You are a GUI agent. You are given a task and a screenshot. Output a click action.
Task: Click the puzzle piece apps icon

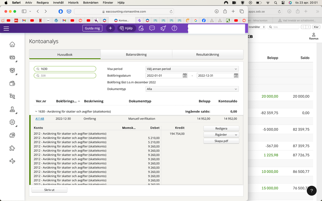(12, 148)
